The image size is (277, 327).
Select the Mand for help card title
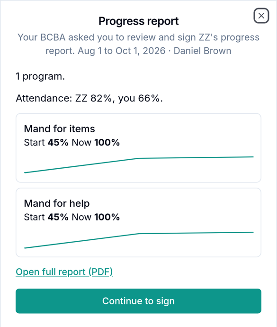click(57, 203)
